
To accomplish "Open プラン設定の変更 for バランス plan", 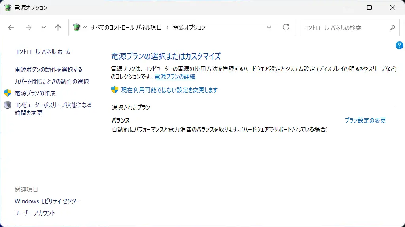I will [365, 120].
